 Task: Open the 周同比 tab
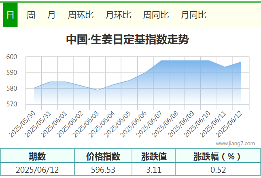(x=156, y=15)
